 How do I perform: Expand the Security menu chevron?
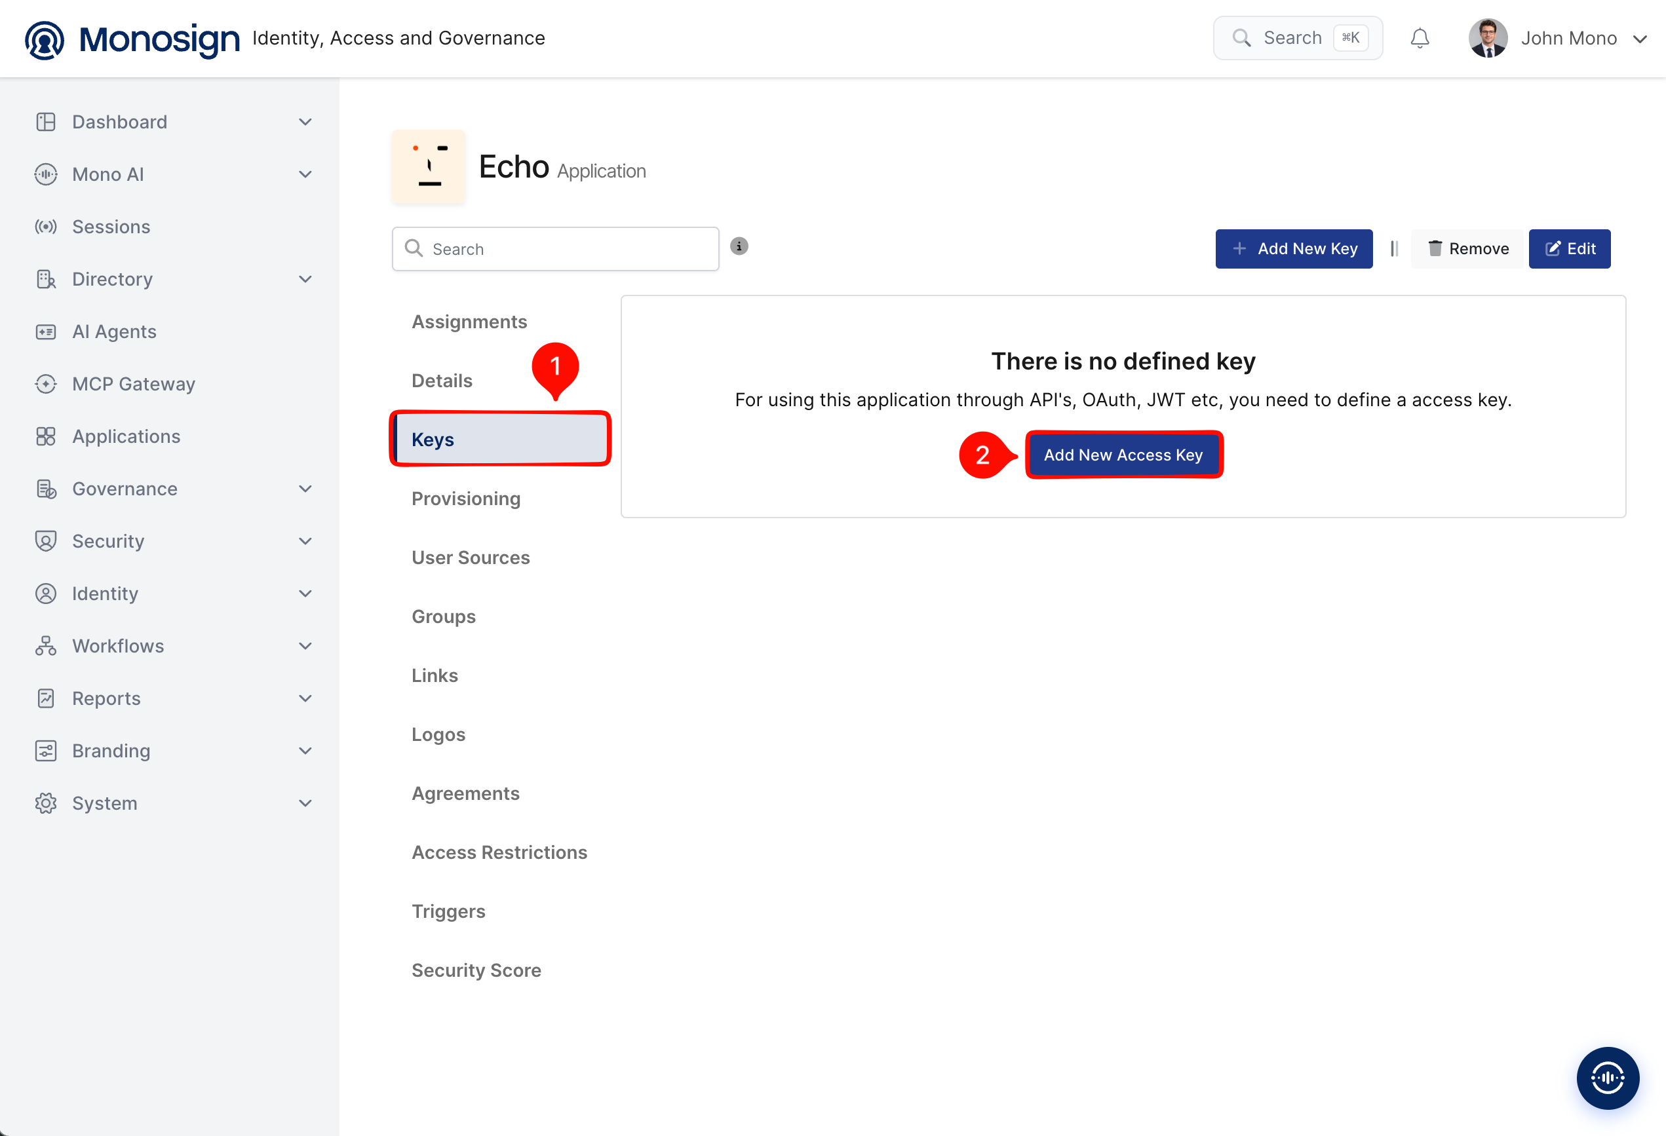point(305,541)
